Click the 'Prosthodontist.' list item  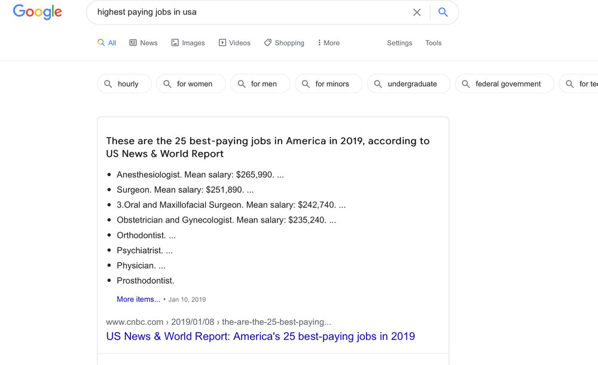click(x=145, y=281)
